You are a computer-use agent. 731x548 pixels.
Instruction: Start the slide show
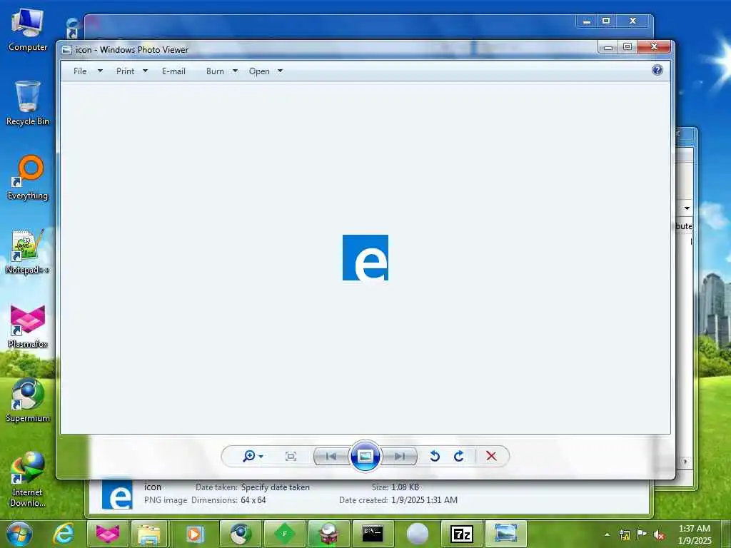tap(365, 456)
